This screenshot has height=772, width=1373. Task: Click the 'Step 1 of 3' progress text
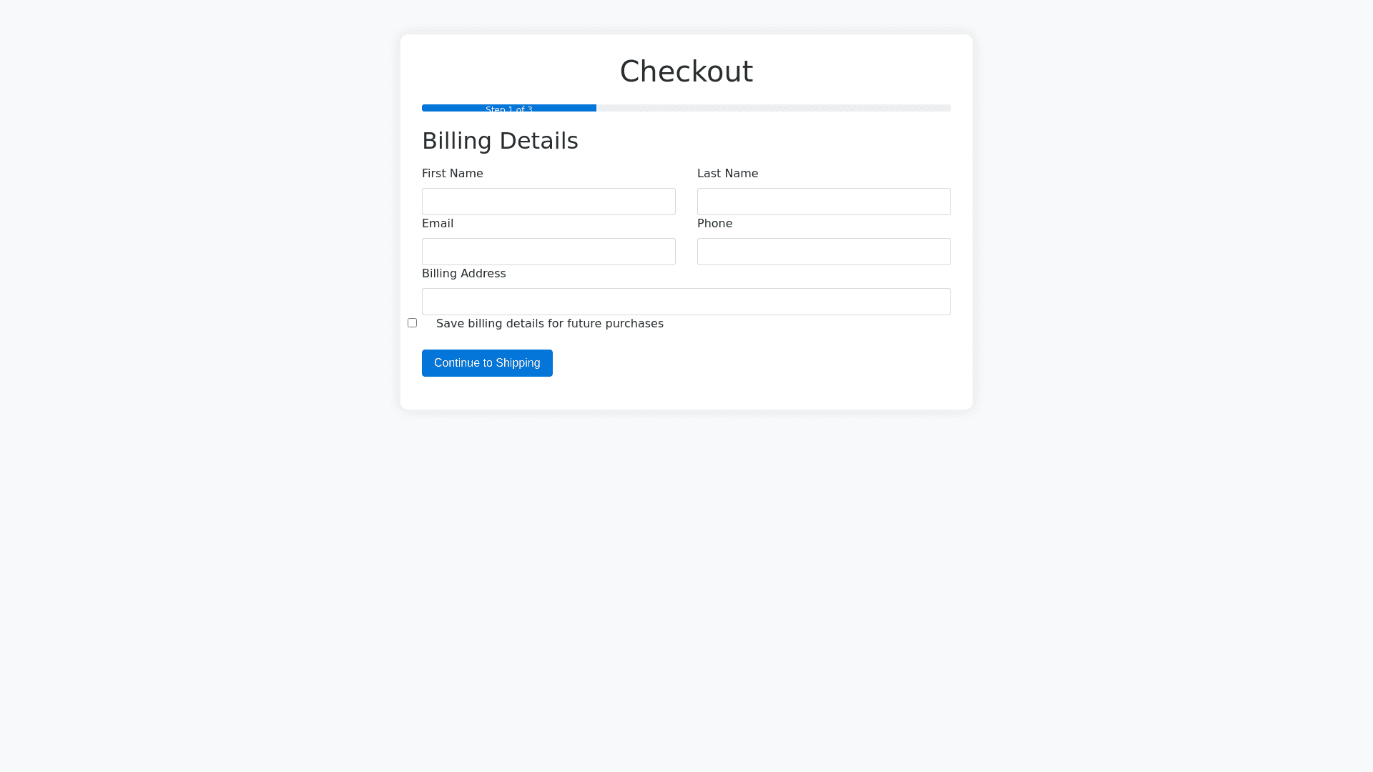pos(509,109)
